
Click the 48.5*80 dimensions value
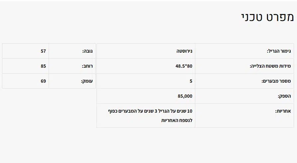(184, 66)
